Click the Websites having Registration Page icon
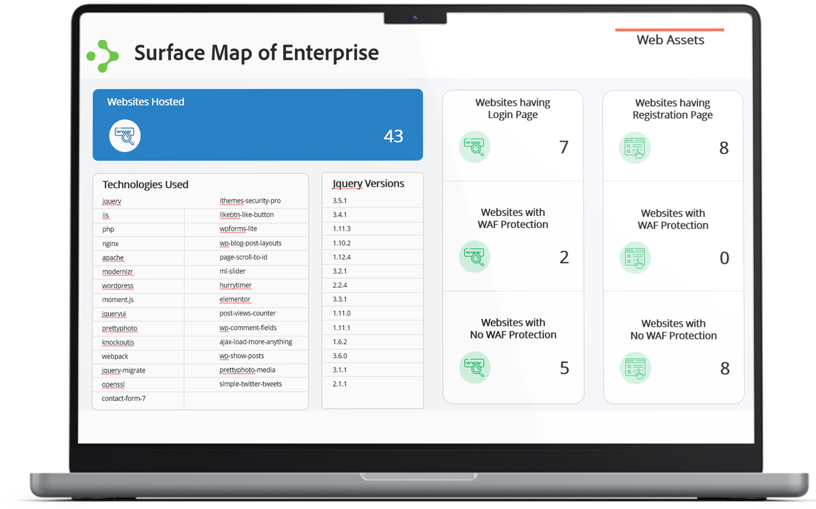The height and width of the screenshot is (509, 816). pyautogui.click(x=634, y=148)
